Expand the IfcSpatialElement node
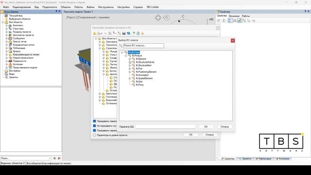The image size is (311, 175). [x=130, y=78]
